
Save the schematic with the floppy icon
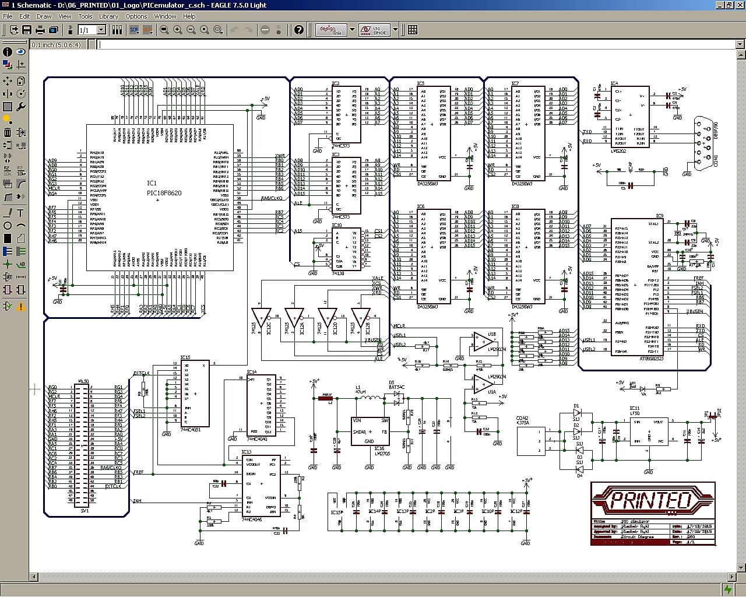coord(27,30)
